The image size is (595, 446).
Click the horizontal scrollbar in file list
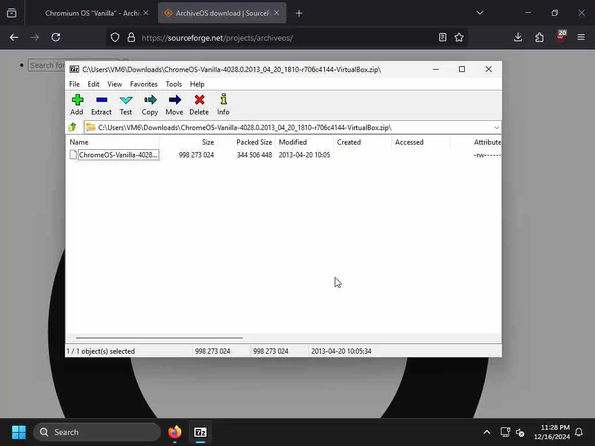(x=159, y=337)
